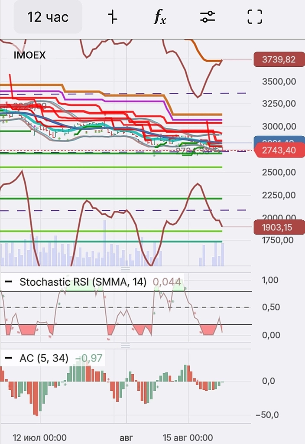Open chart settings sliders icon
Image resolution: width=305 pixels, height=444 pixels.
(x=208, y=17)
